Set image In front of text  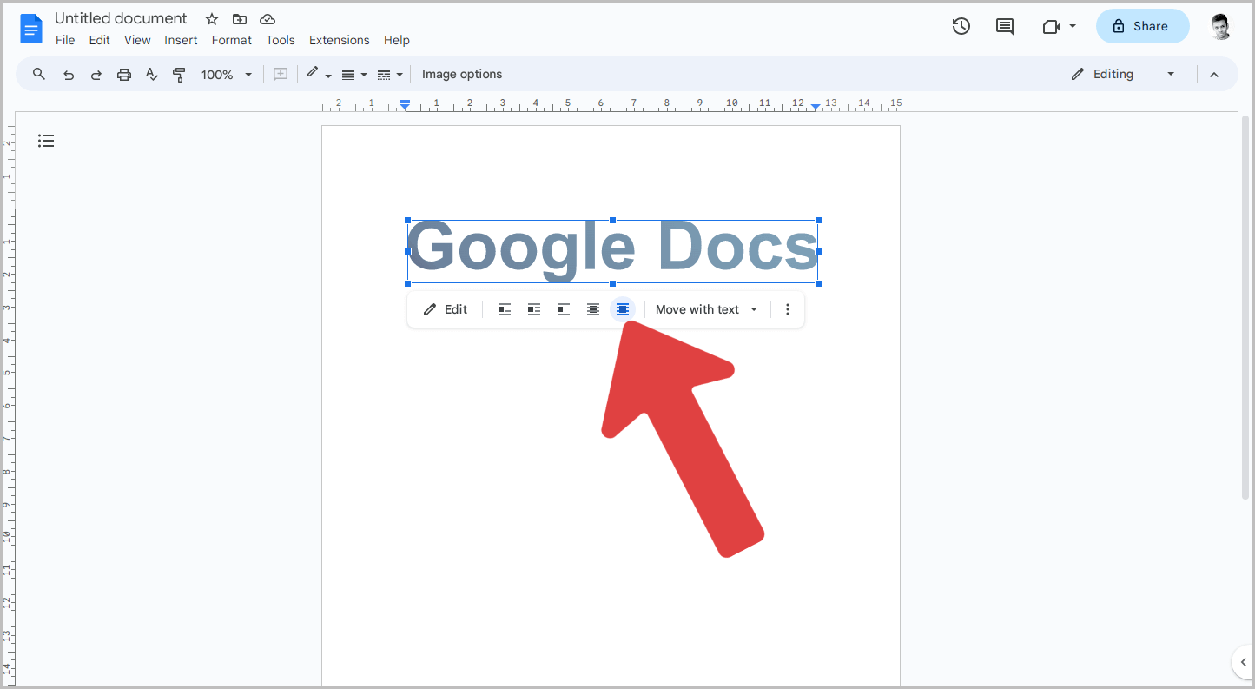click(623, 309)
